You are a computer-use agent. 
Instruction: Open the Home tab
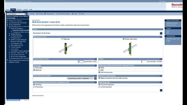(x=8, y=9)
